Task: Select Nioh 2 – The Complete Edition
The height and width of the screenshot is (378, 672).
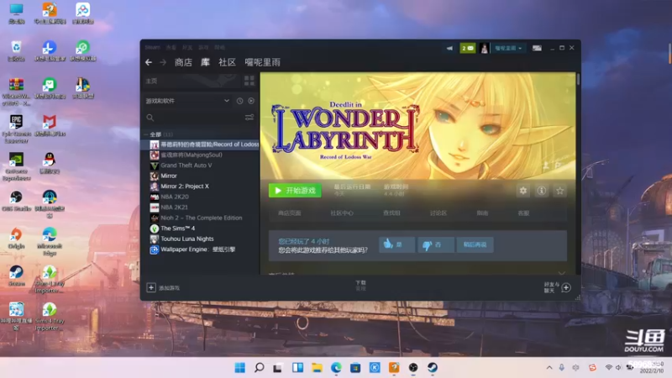Action: (200, 218)
